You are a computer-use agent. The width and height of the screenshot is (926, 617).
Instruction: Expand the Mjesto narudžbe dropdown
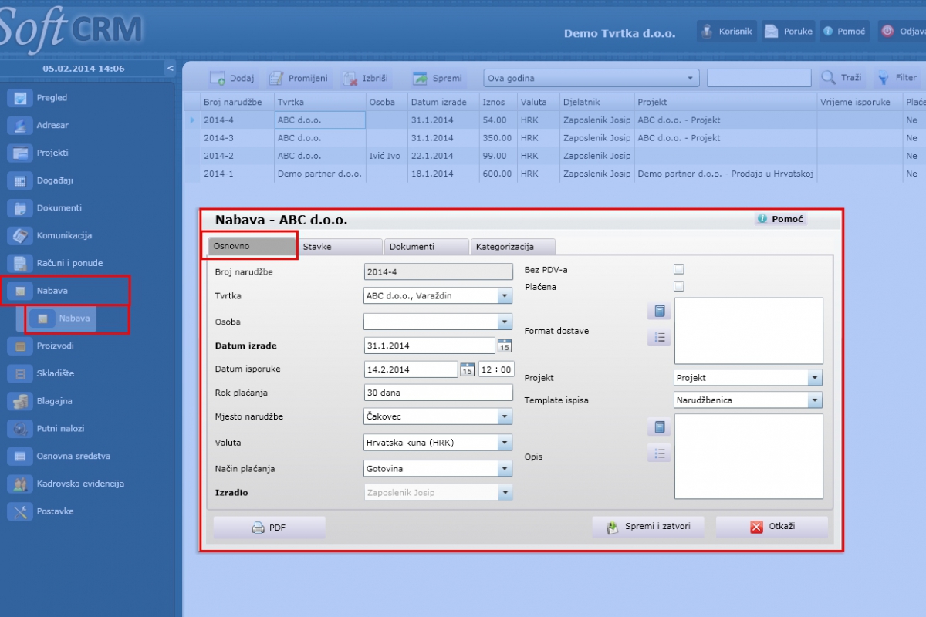[x=505, y=416]
